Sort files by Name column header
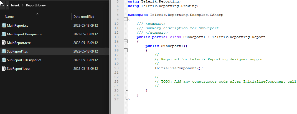The width and height of the screenshot is (297, 114). (9, 17)
